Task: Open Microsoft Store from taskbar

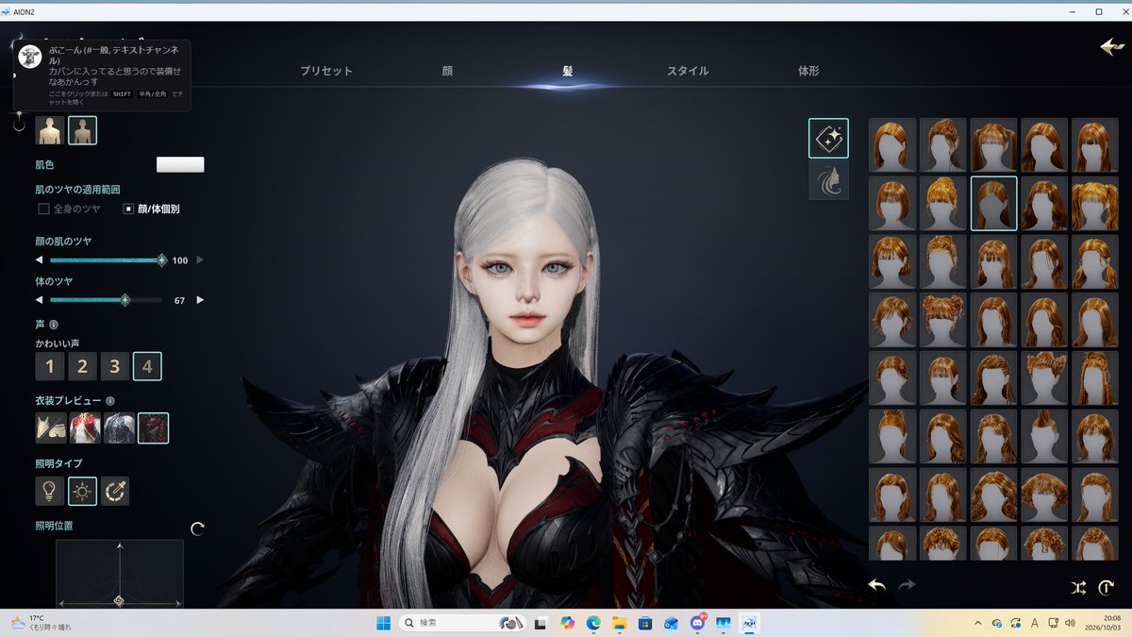Action: (x=645, y=623)
